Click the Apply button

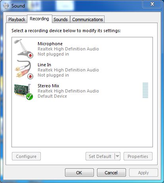click(143, 173)
